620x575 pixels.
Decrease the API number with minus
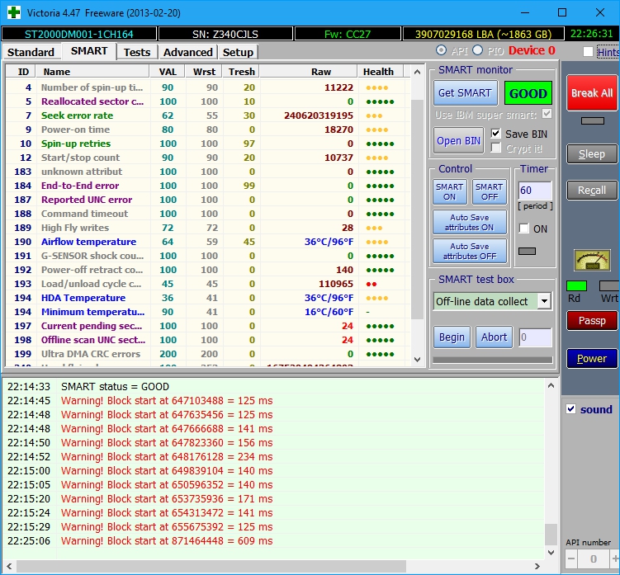tap(571, 559)
